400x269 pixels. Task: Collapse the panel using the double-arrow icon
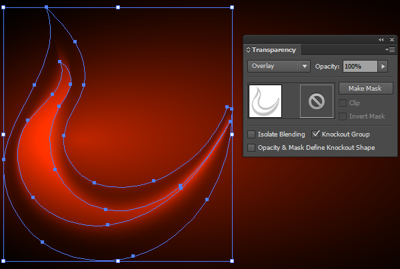point(381,40)
